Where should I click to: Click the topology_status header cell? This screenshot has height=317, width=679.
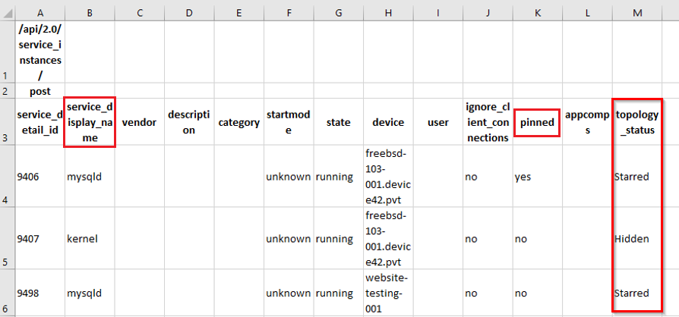(637, 122)
